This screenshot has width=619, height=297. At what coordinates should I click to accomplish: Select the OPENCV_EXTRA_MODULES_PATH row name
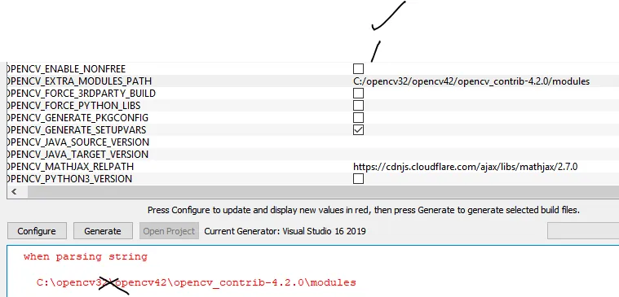(79, 81)
